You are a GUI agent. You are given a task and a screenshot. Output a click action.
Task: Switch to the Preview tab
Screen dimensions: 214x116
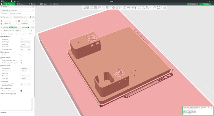(x=21, y=4)
